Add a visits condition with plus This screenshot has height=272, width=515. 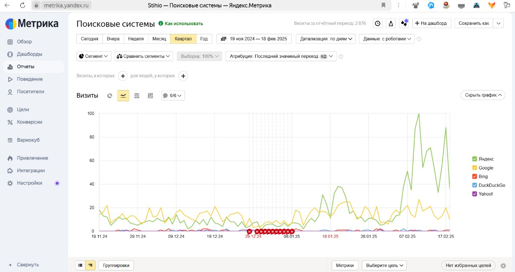pyautogui.click(x=123, y=76)
